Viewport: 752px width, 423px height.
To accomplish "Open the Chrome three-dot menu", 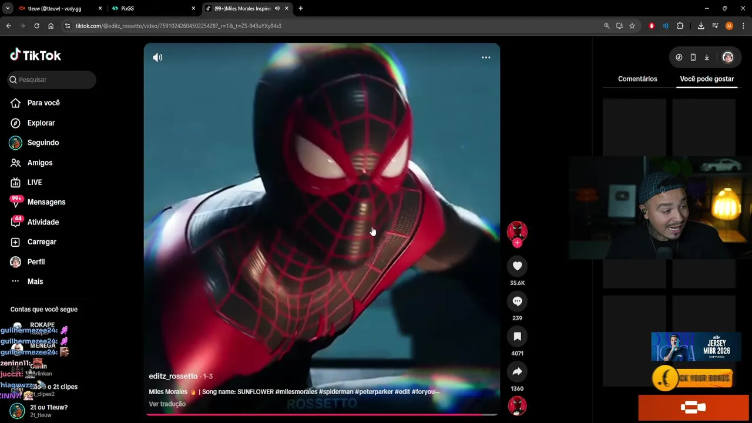I will (x=743, y=26).
